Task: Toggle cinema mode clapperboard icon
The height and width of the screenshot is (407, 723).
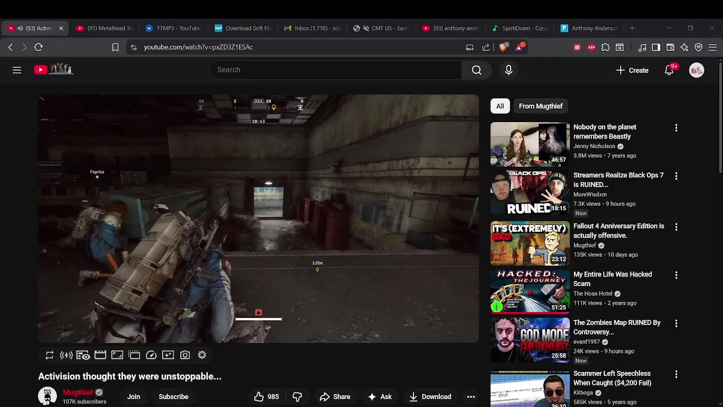Action: 100,355
